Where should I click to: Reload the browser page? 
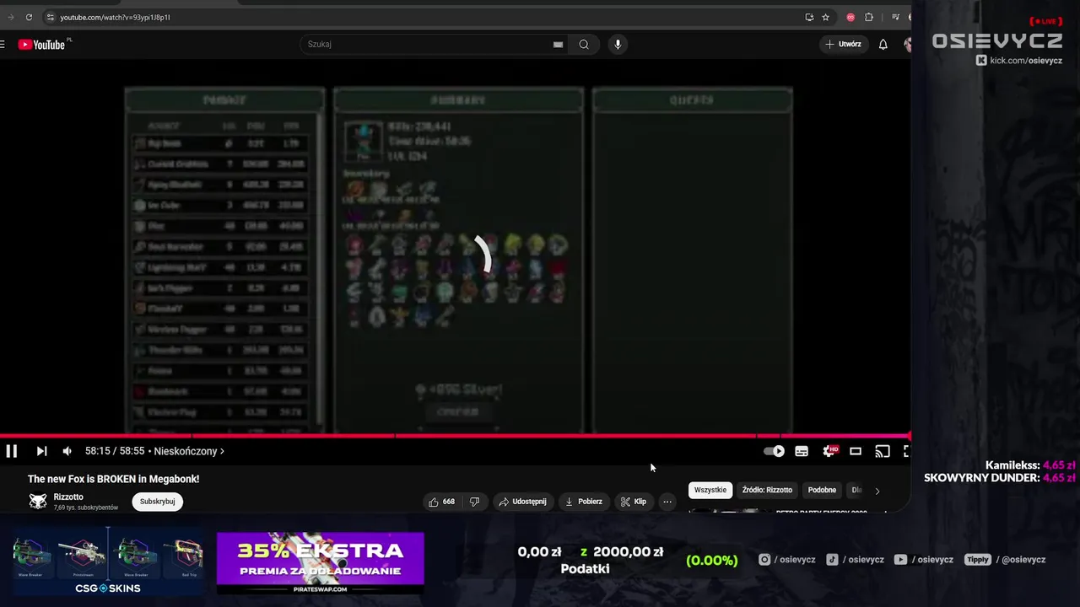[29, 17]
